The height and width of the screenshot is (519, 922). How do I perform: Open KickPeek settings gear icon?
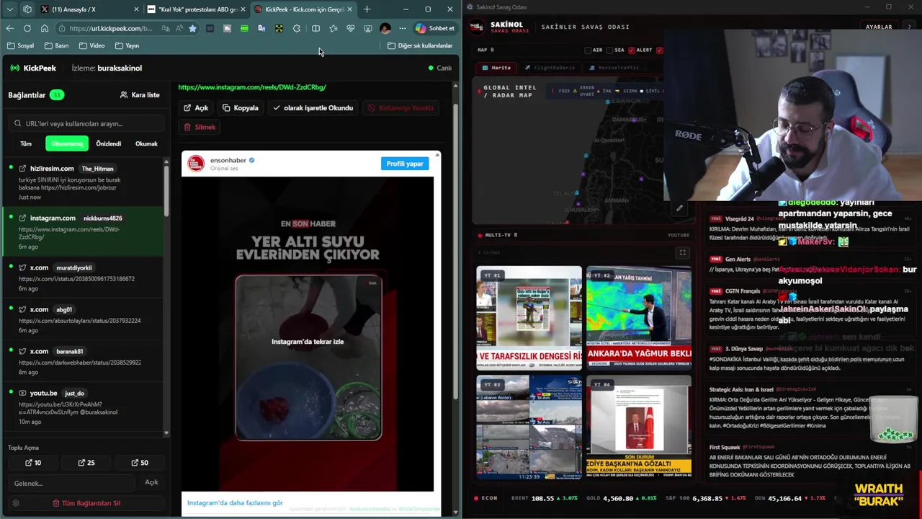[16, 503]
